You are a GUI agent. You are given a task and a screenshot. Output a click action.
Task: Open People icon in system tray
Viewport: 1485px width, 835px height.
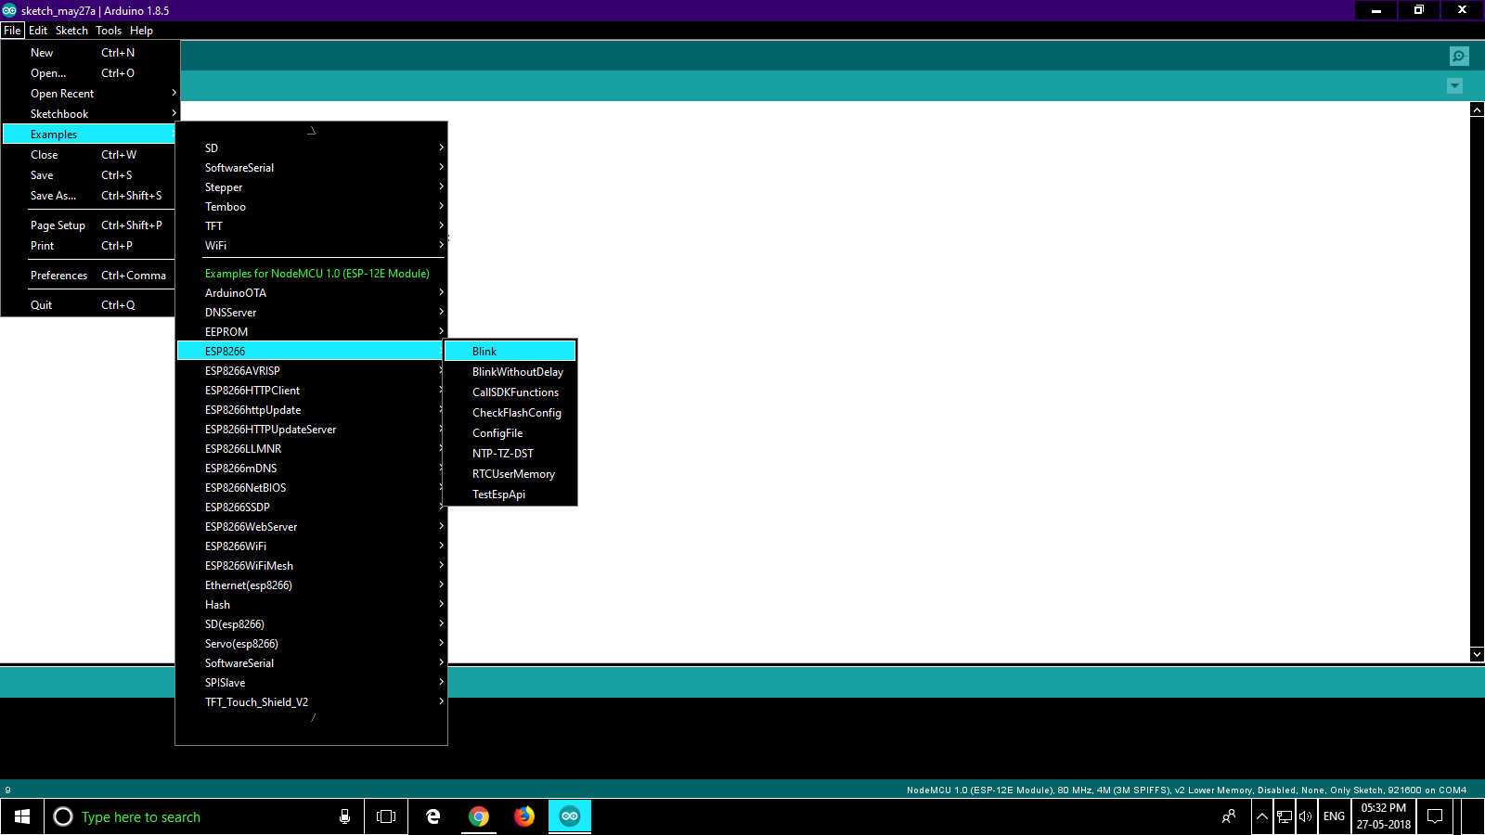point(1229,816)
